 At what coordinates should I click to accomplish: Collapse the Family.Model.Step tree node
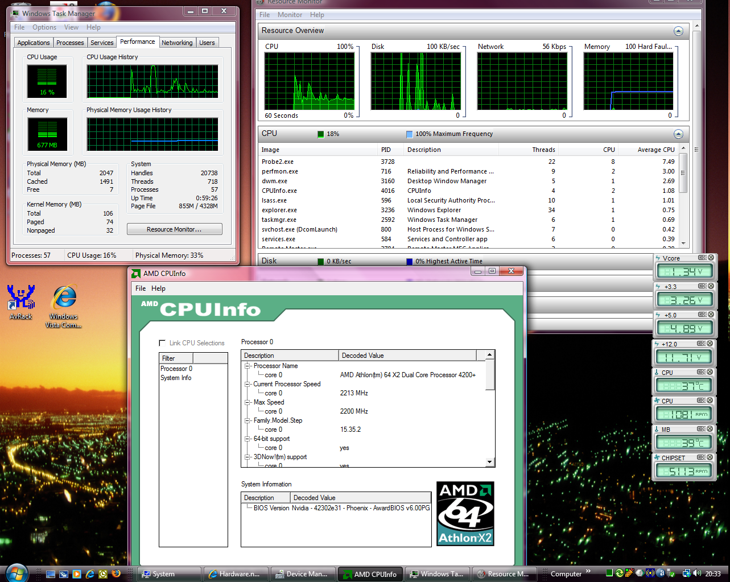[248, 420]
